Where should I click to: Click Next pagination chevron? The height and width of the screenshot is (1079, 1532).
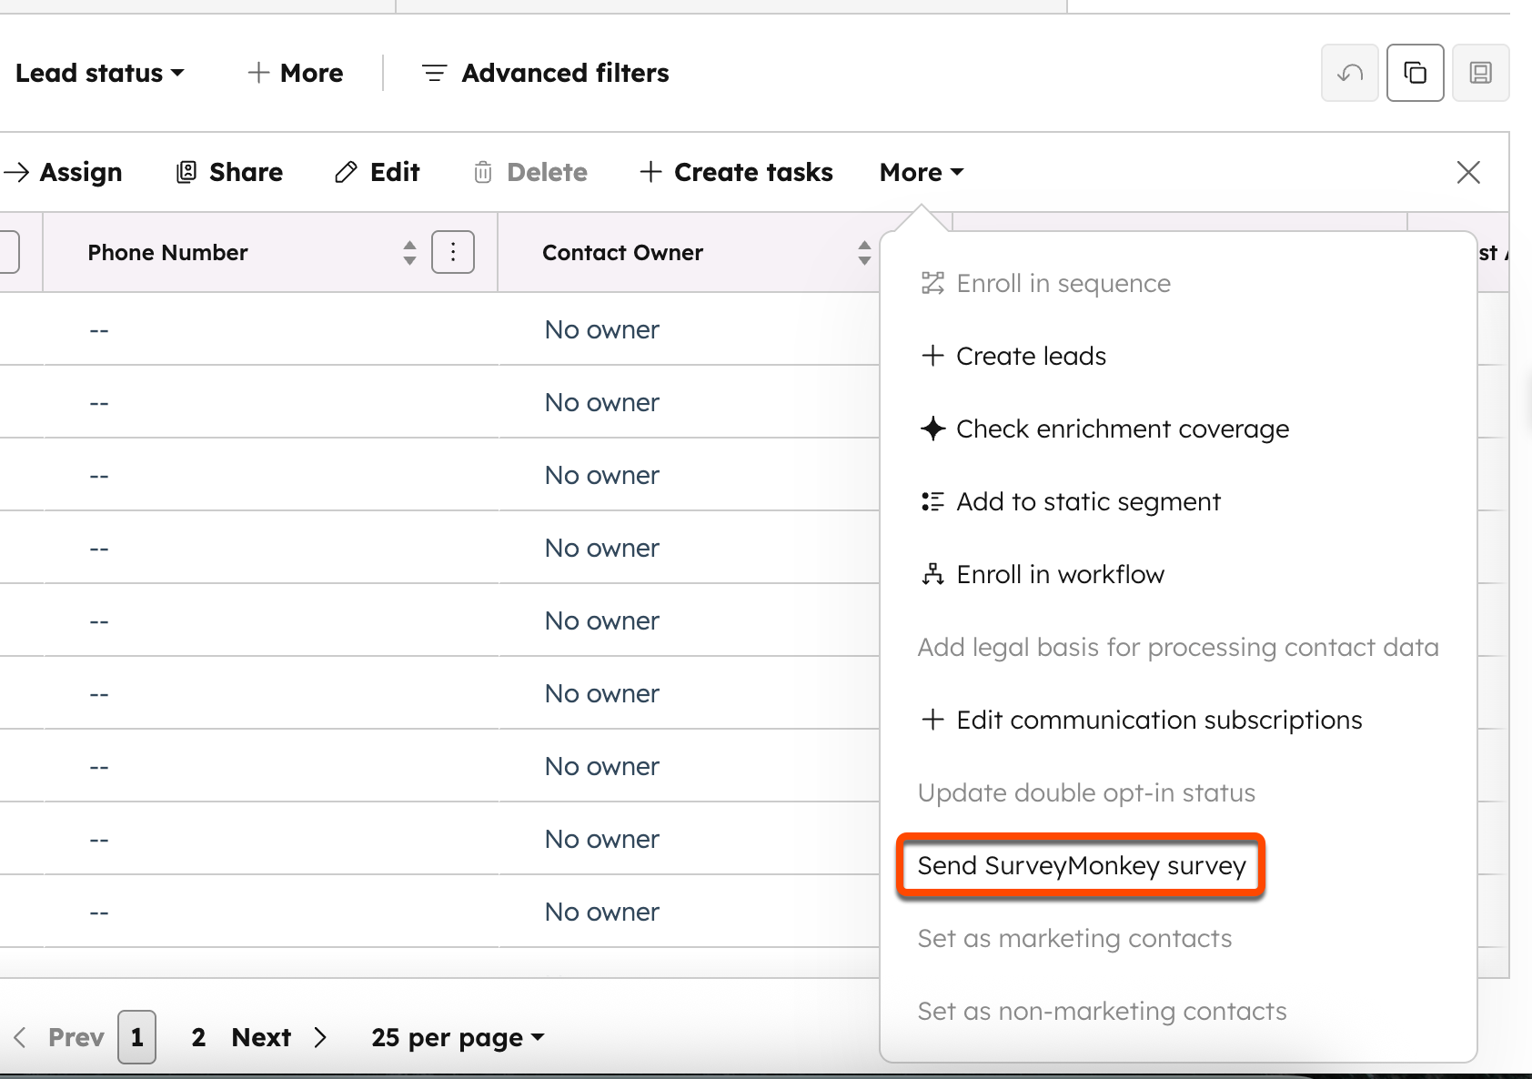point(320,1037)
